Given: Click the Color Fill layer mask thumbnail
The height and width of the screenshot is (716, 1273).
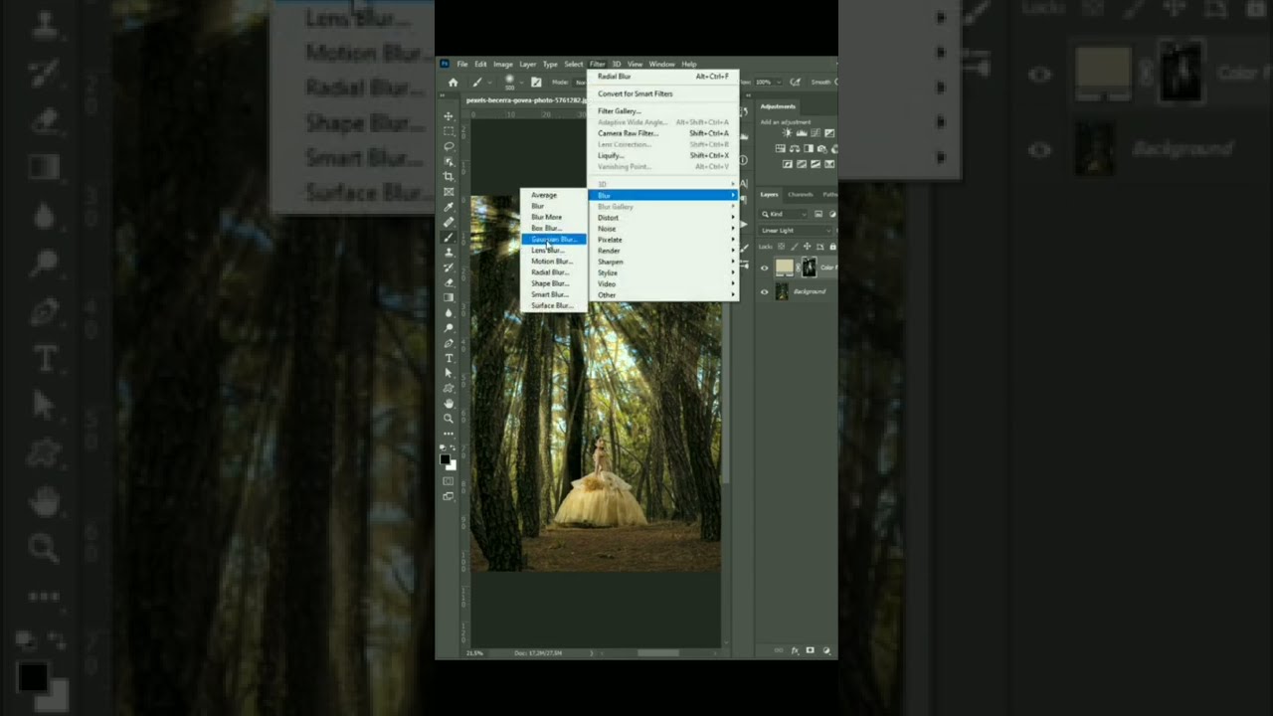Looking at the screenshot, I should 809,267.
